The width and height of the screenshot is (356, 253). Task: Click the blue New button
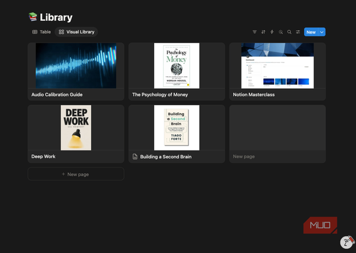click(x=311, y=32)
